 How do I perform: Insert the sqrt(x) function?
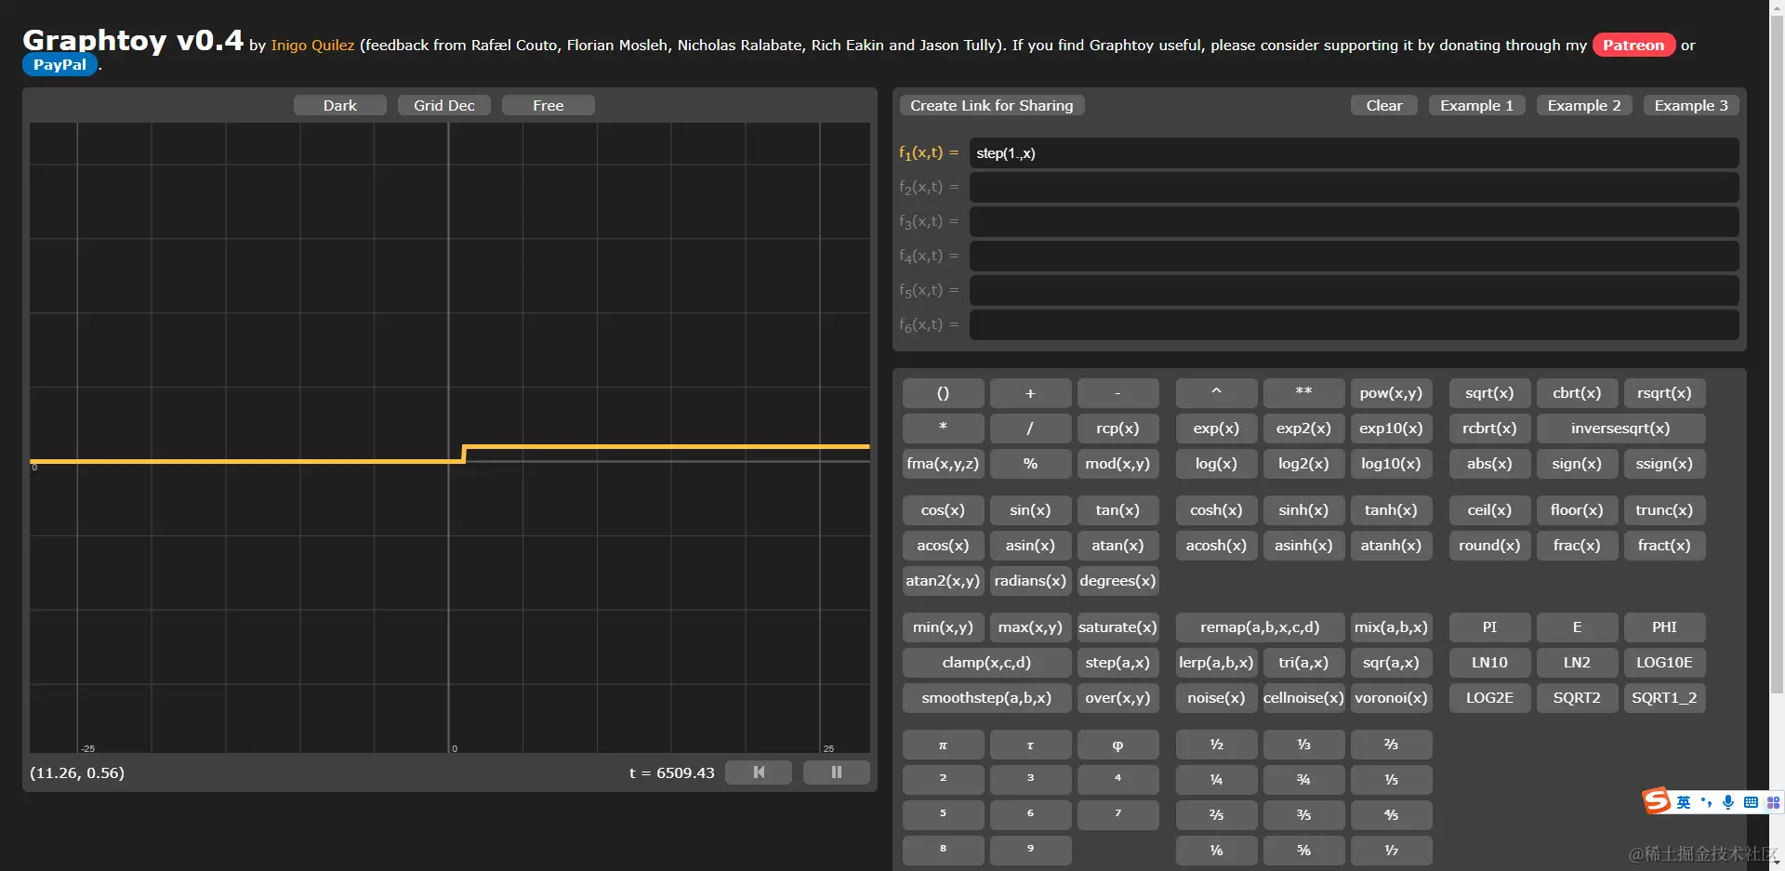(x=1488, y=392)
